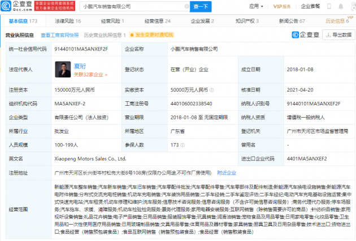Select the 成立日期 value 2018-01-08
Image resolution: width=356 pixels, height=241 pixels.
click(x=300, y=70)
